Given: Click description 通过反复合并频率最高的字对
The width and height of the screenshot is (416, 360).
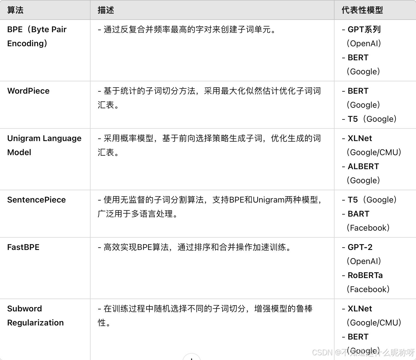Looking at the screenshot, I should coord(188,30).
